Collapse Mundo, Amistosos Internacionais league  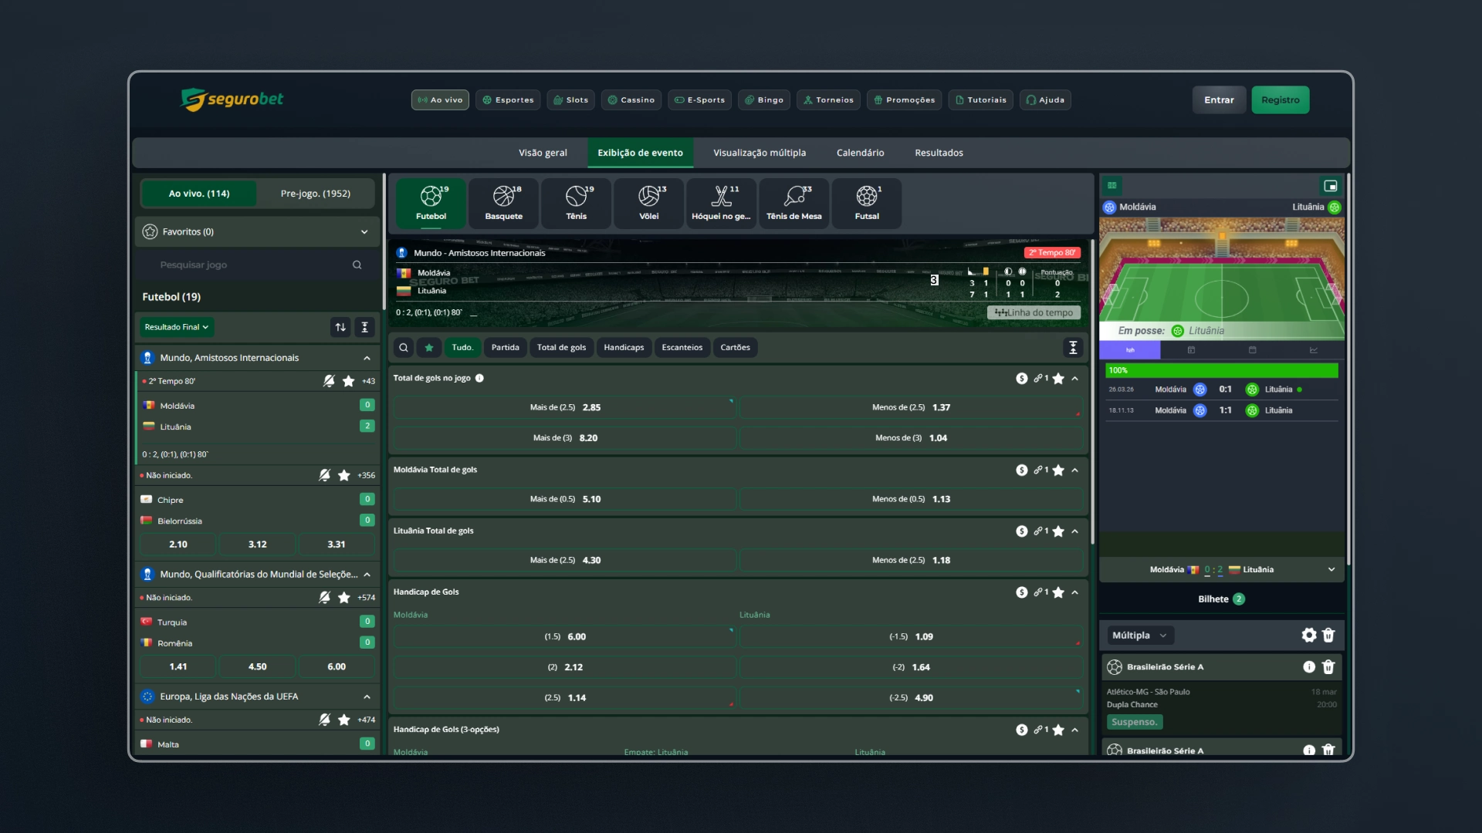(367, 359)
